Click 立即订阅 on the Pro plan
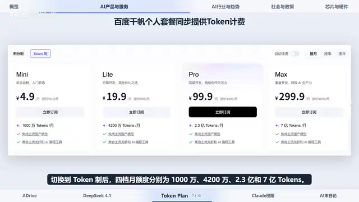This screenshot has height=202, width=359. (x=223, y=112)
